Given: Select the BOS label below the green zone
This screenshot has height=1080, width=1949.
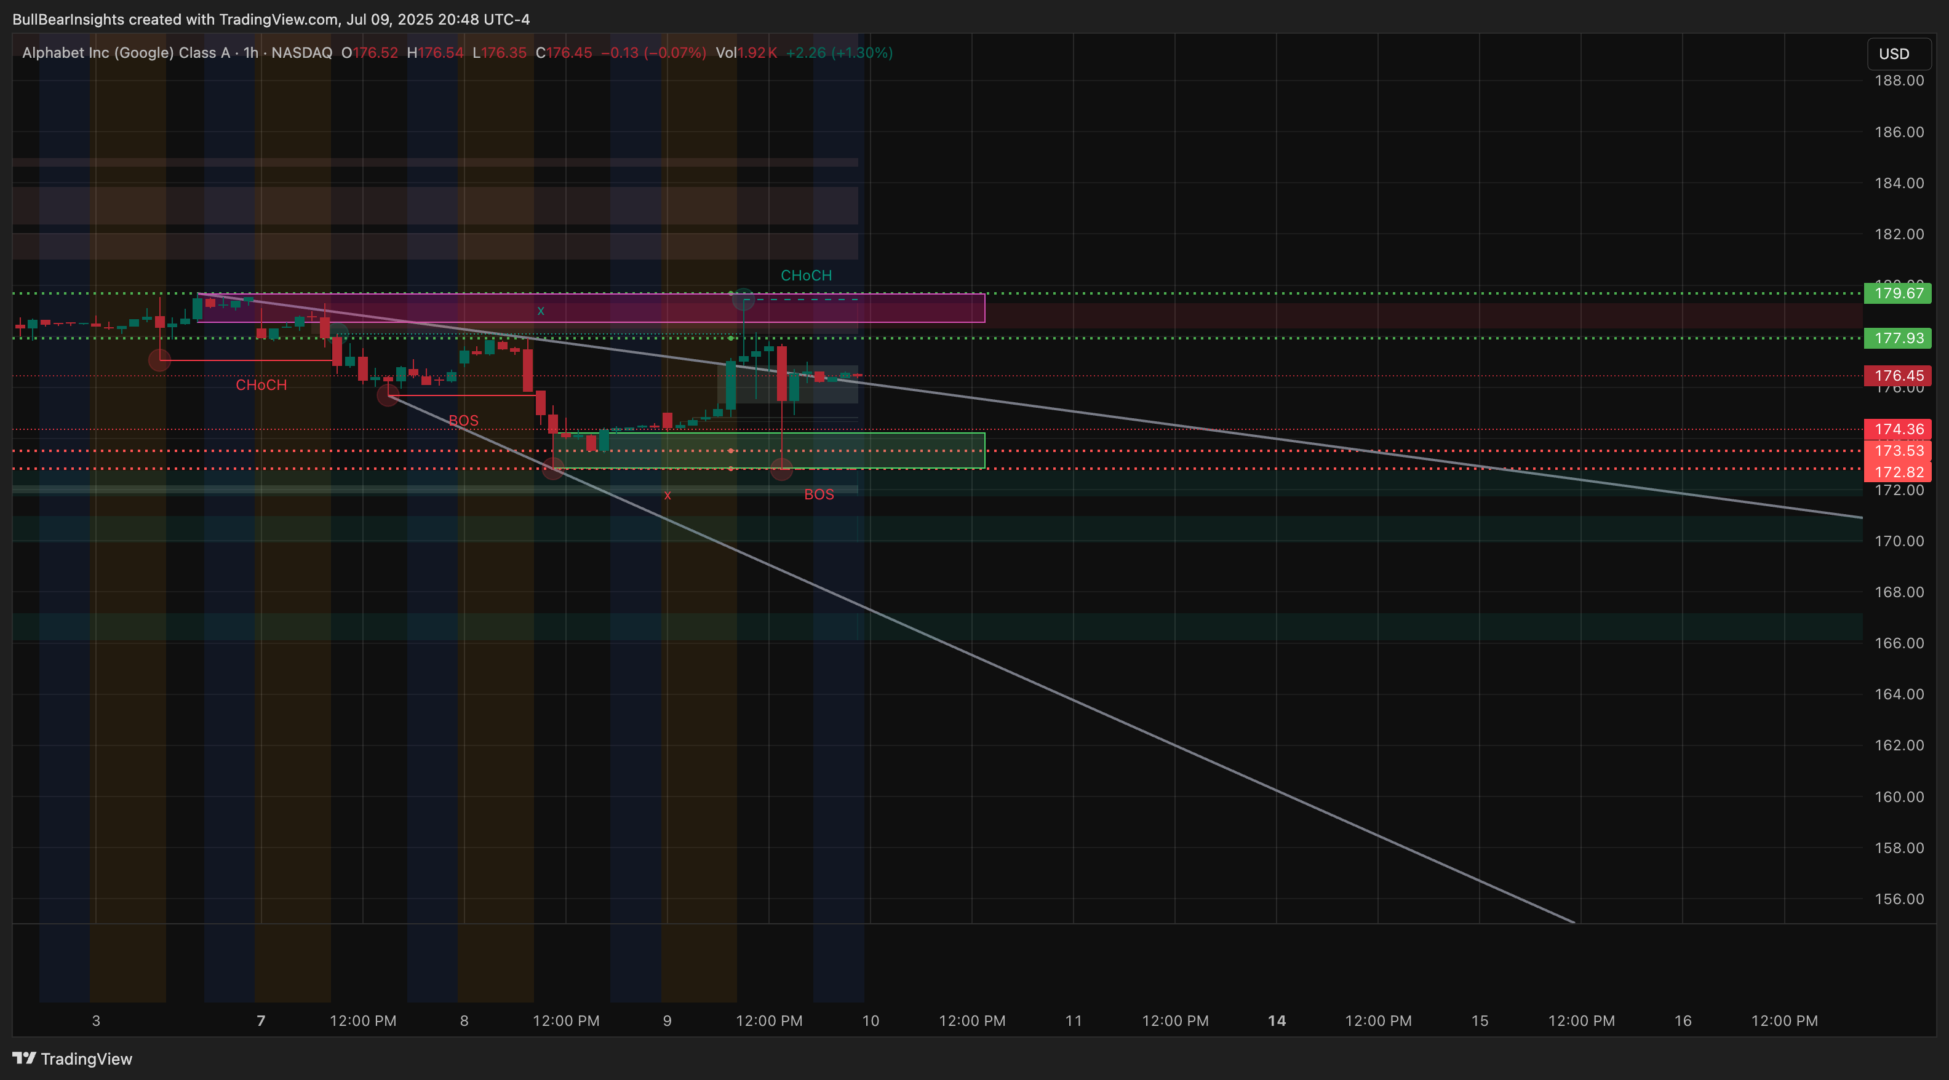Looking at the screenshot, I should click(819, 494).
